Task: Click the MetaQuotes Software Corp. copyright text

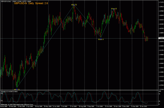Action: [x=17, y=104]
